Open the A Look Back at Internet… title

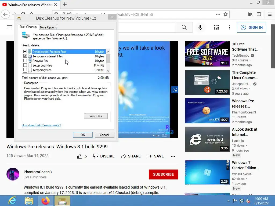pos(244,132)
